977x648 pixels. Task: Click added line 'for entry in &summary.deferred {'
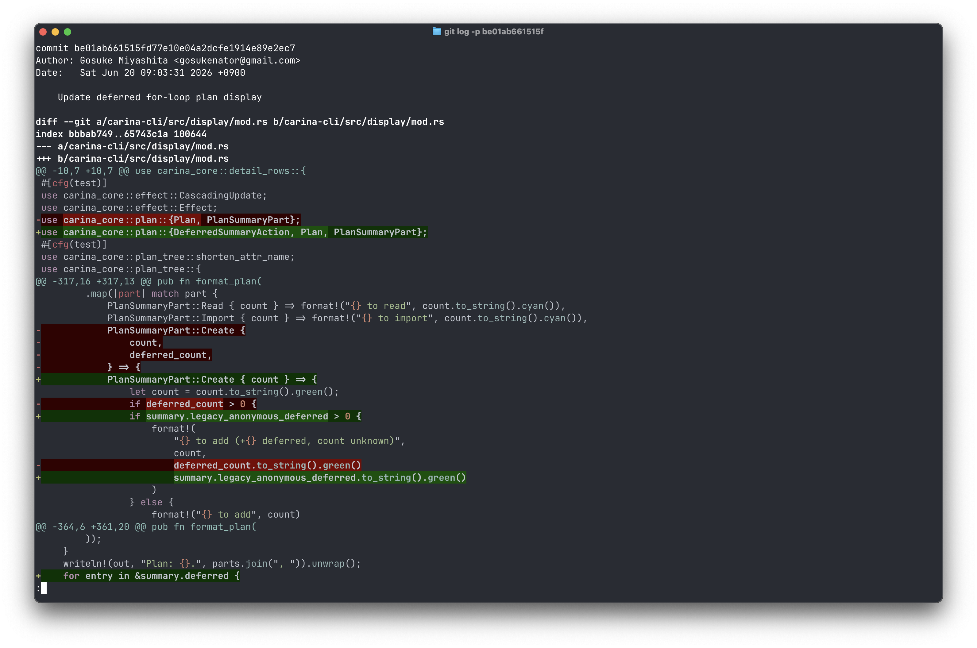pyautogui.click(x=138, y=576)
